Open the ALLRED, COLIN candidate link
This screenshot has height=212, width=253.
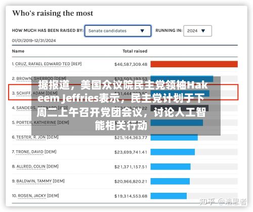click(x=31, y=166)
